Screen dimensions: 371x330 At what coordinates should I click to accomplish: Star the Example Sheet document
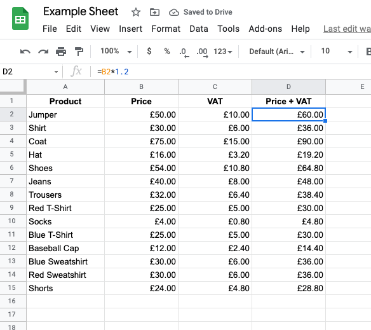(x=136, y=12)
